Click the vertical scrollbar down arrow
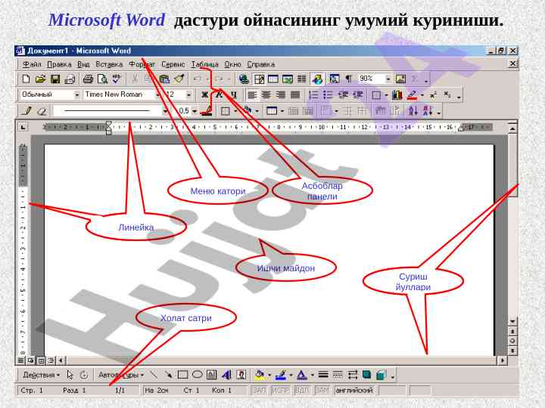This screenshot has height=408, width=545. click(512, 321)
